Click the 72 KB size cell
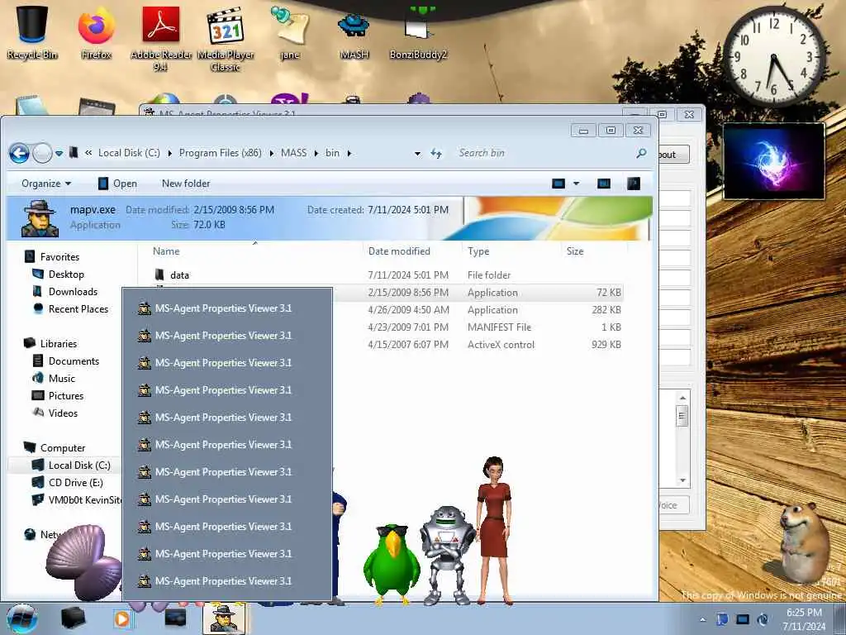The height and width of the screenshot is (635, 846). [609, 293]
